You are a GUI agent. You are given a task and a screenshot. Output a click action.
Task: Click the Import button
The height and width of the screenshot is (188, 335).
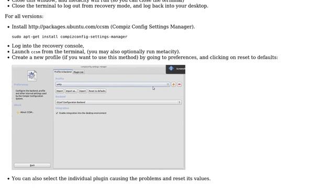point(60,91)
